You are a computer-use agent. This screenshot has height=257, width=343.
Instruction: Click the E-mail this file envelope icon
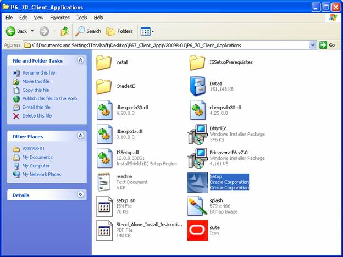click(16, 107)
